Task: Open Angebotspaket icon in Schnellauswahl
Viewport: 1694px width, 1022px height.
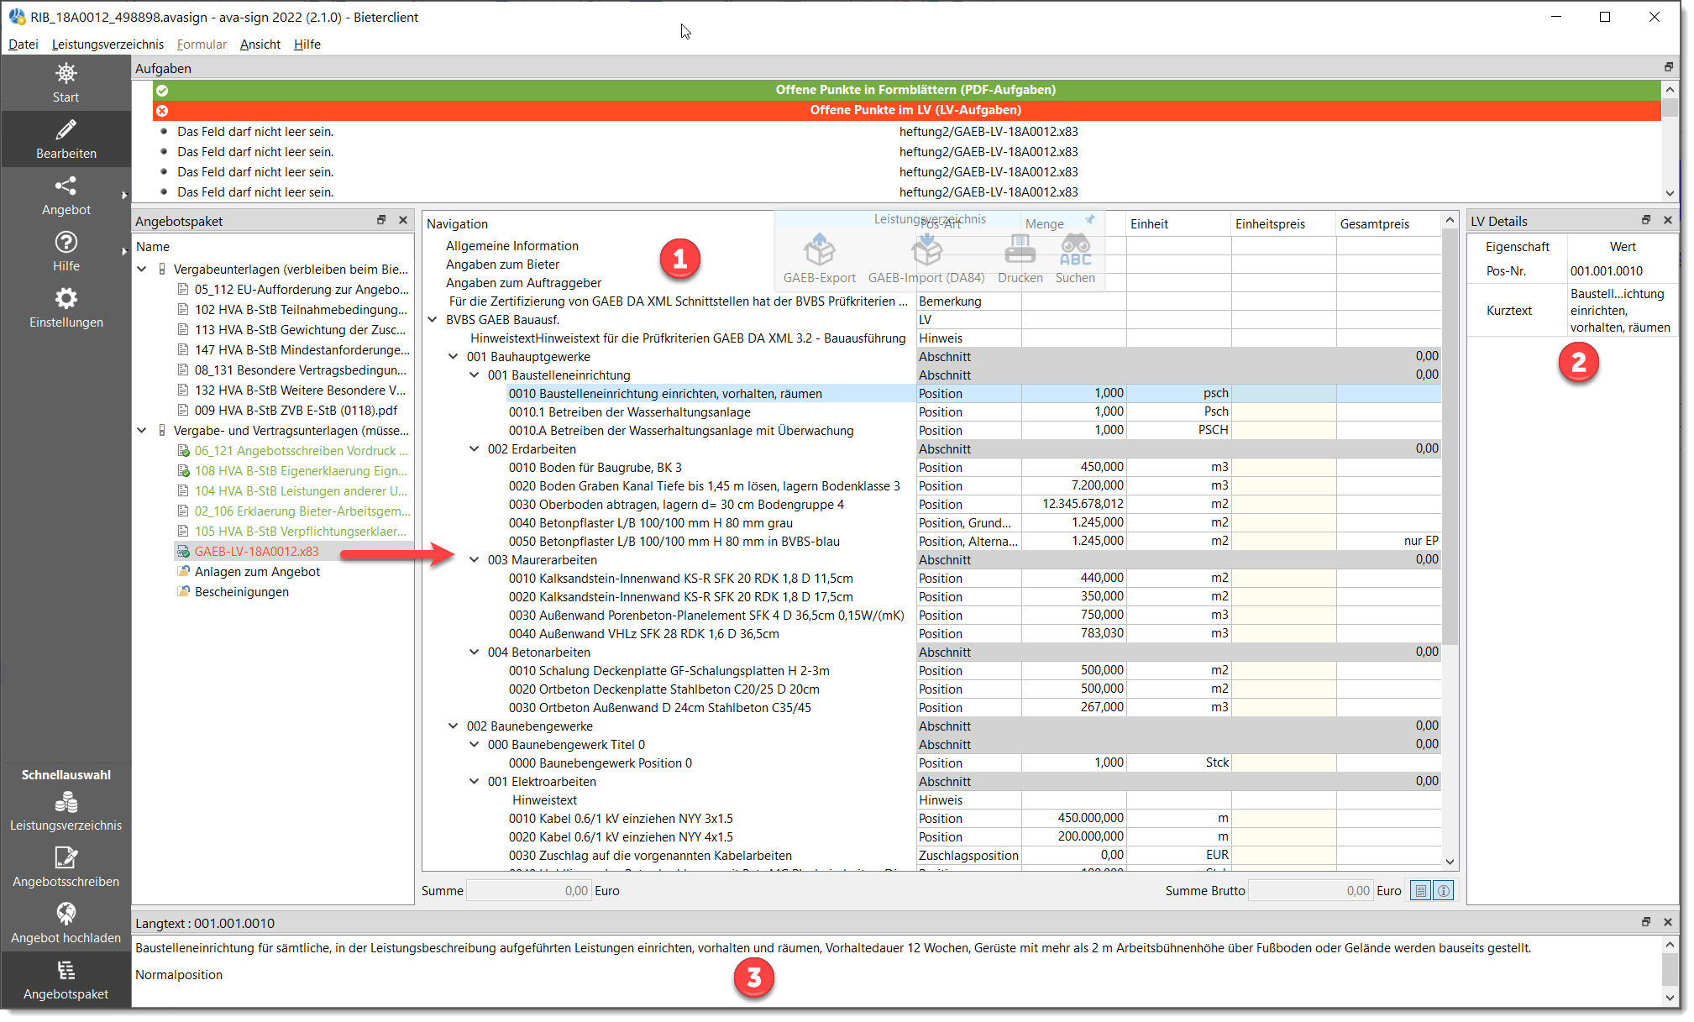Action: 66,971
